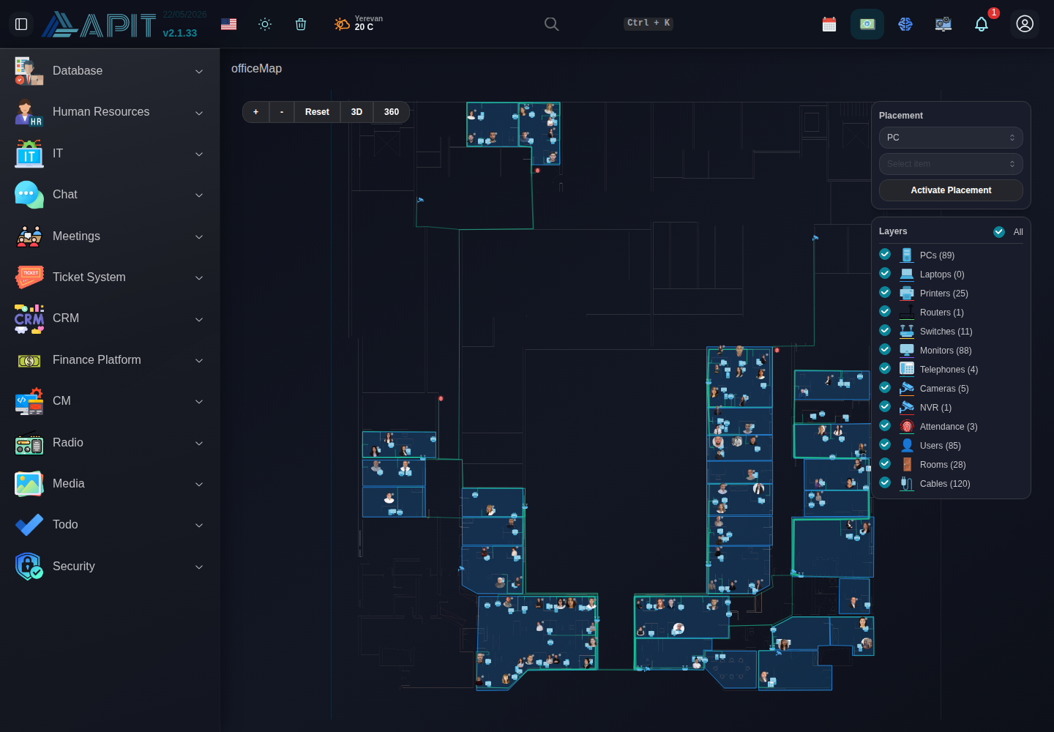Uncheck the Laptops (0) layer
1054x732 pixels.
885,273
